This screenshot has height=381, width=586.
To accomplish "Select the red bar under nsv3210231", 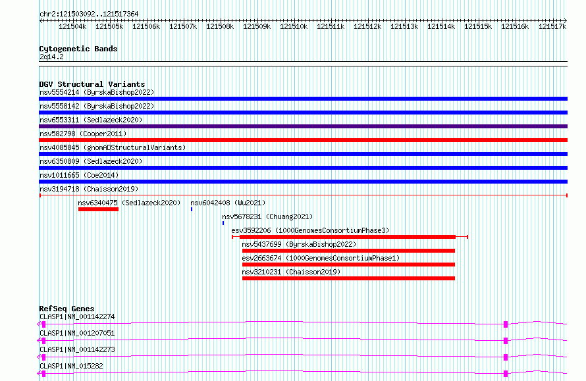I will (348, 278).
